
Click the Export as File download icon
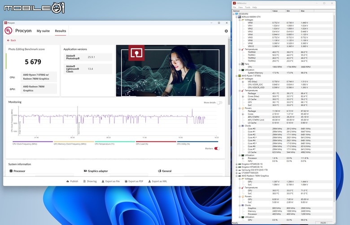tap(103, 181)
